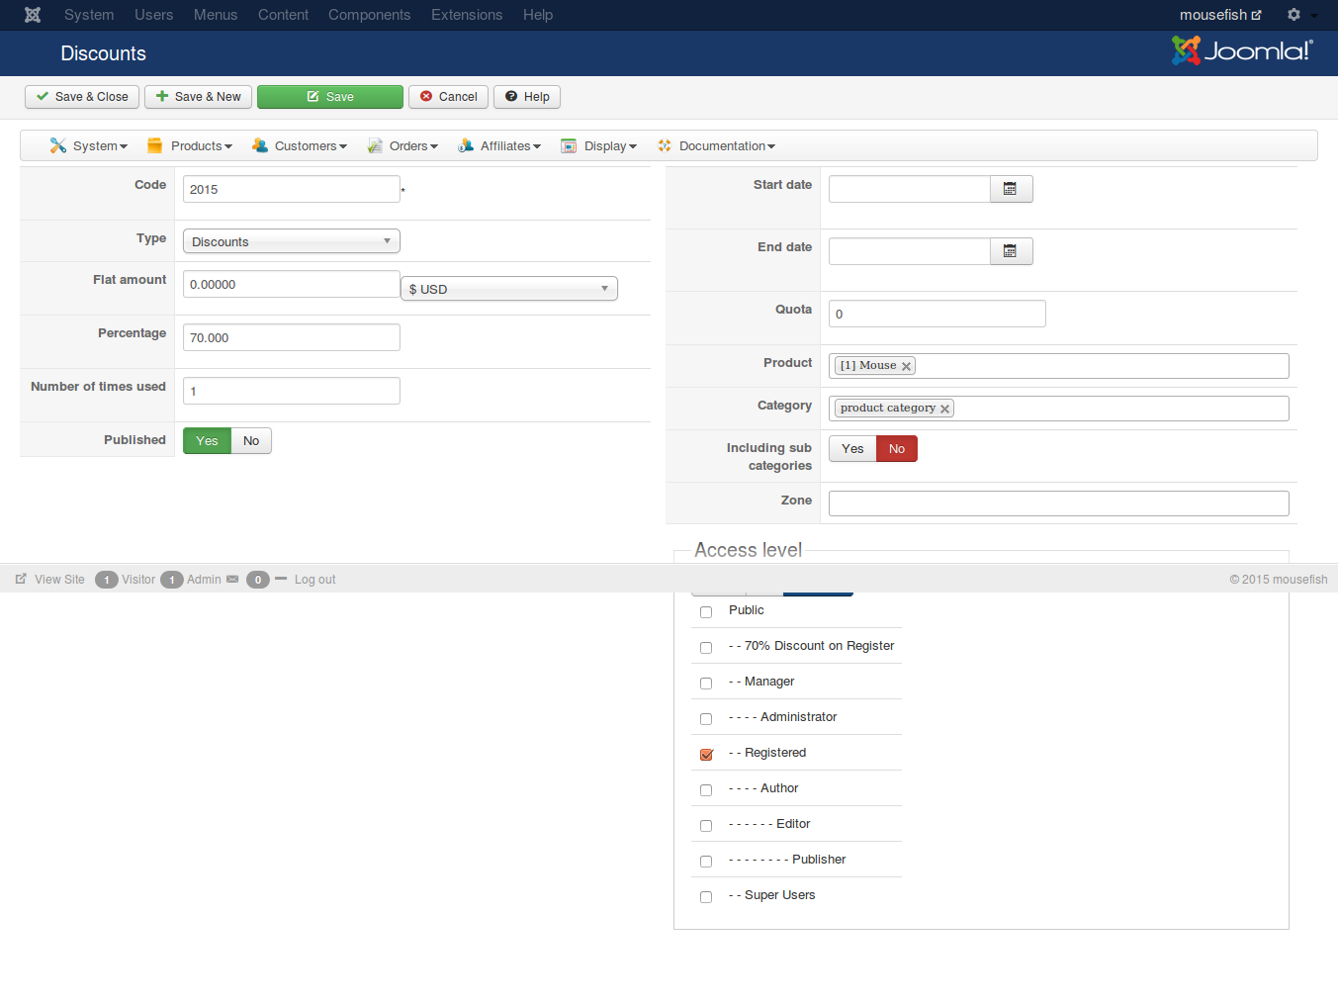
Task: Open the Menus menu
Action: pyautogui.click(x=216, y=15)
